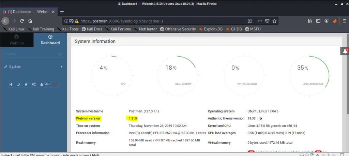Viewport: 349px width, 156px height.
Task: Click the padlock security warning icon
Action: pos(77,21)
